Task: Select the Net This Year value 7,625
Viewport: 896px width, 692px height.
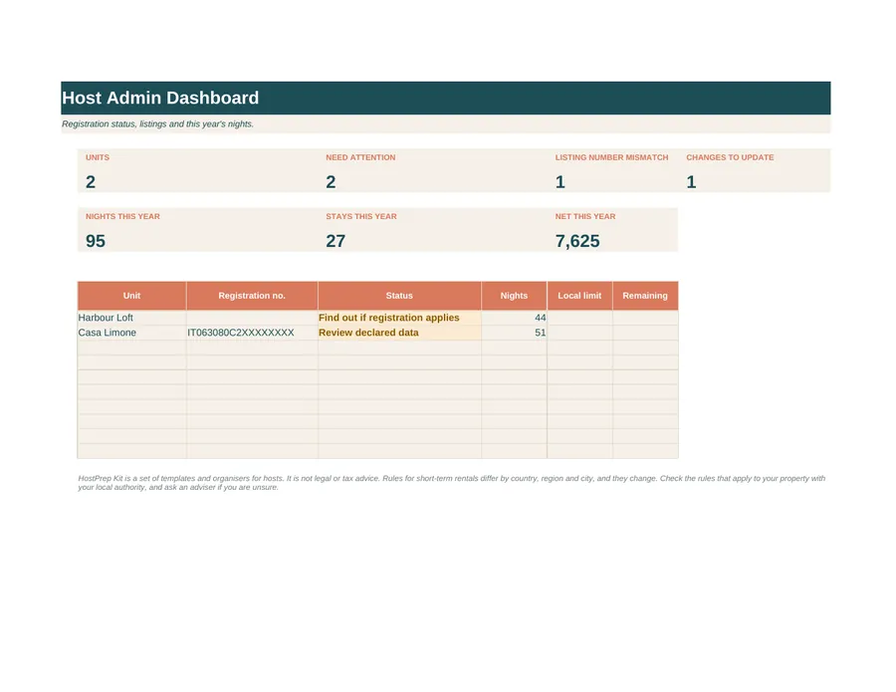Action: coord(577,241)
